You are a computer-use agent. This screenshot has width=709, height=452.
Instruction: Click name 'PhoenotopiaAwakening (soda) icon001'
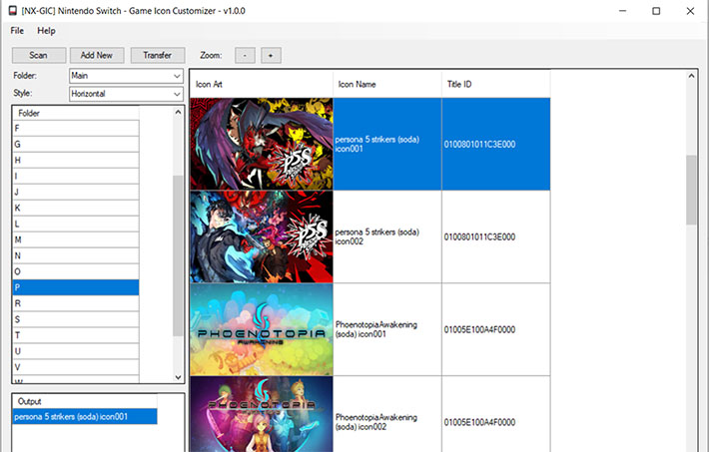[376, 329]
